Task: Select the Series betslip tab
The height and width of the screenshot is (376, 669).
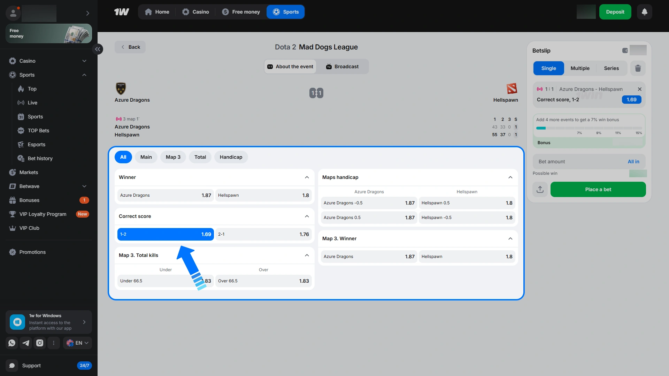Action: coord(612,68)
